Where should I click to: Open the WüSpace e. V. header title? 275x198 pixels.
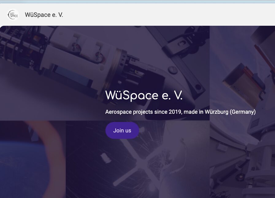click(44, 15)
